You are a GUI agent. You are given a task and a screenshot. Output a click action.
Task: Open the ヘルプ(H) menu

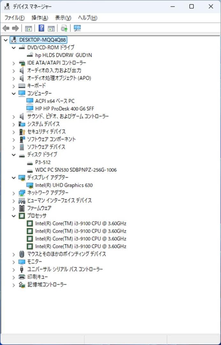(x=87, y=18)
